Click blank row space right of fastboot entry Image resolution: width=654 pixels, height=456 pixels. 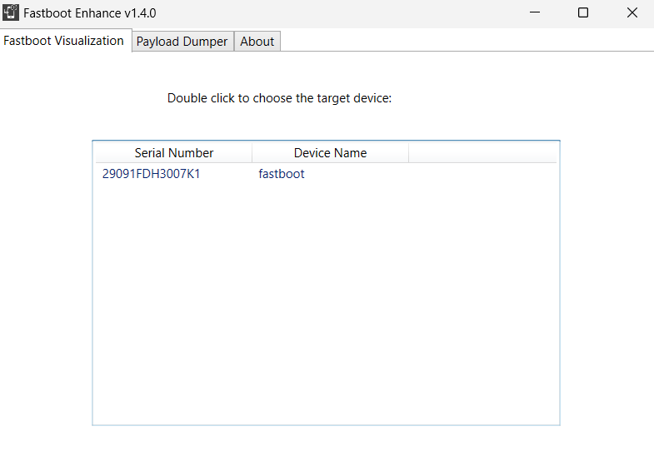coord(467,174)
